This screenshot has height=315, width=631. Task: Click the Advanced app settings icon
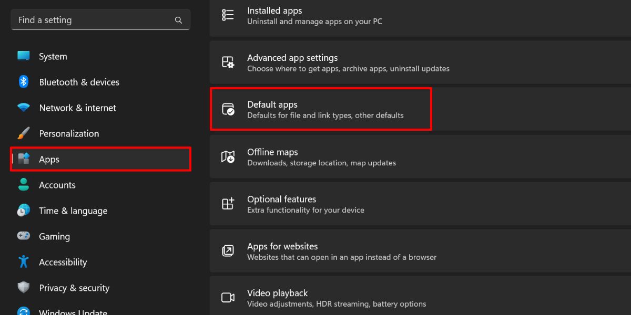(x=228, y=62)
